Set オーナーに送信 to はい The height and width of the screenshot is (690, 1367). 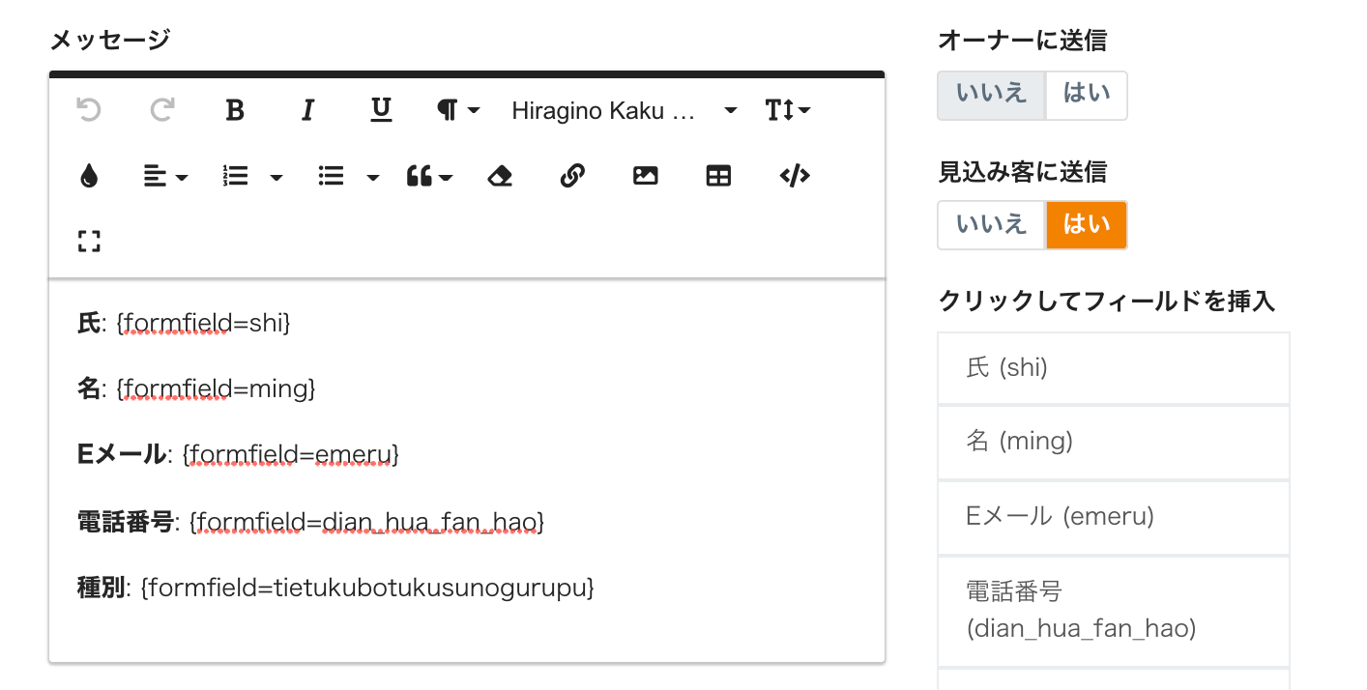click(1087, 95)
